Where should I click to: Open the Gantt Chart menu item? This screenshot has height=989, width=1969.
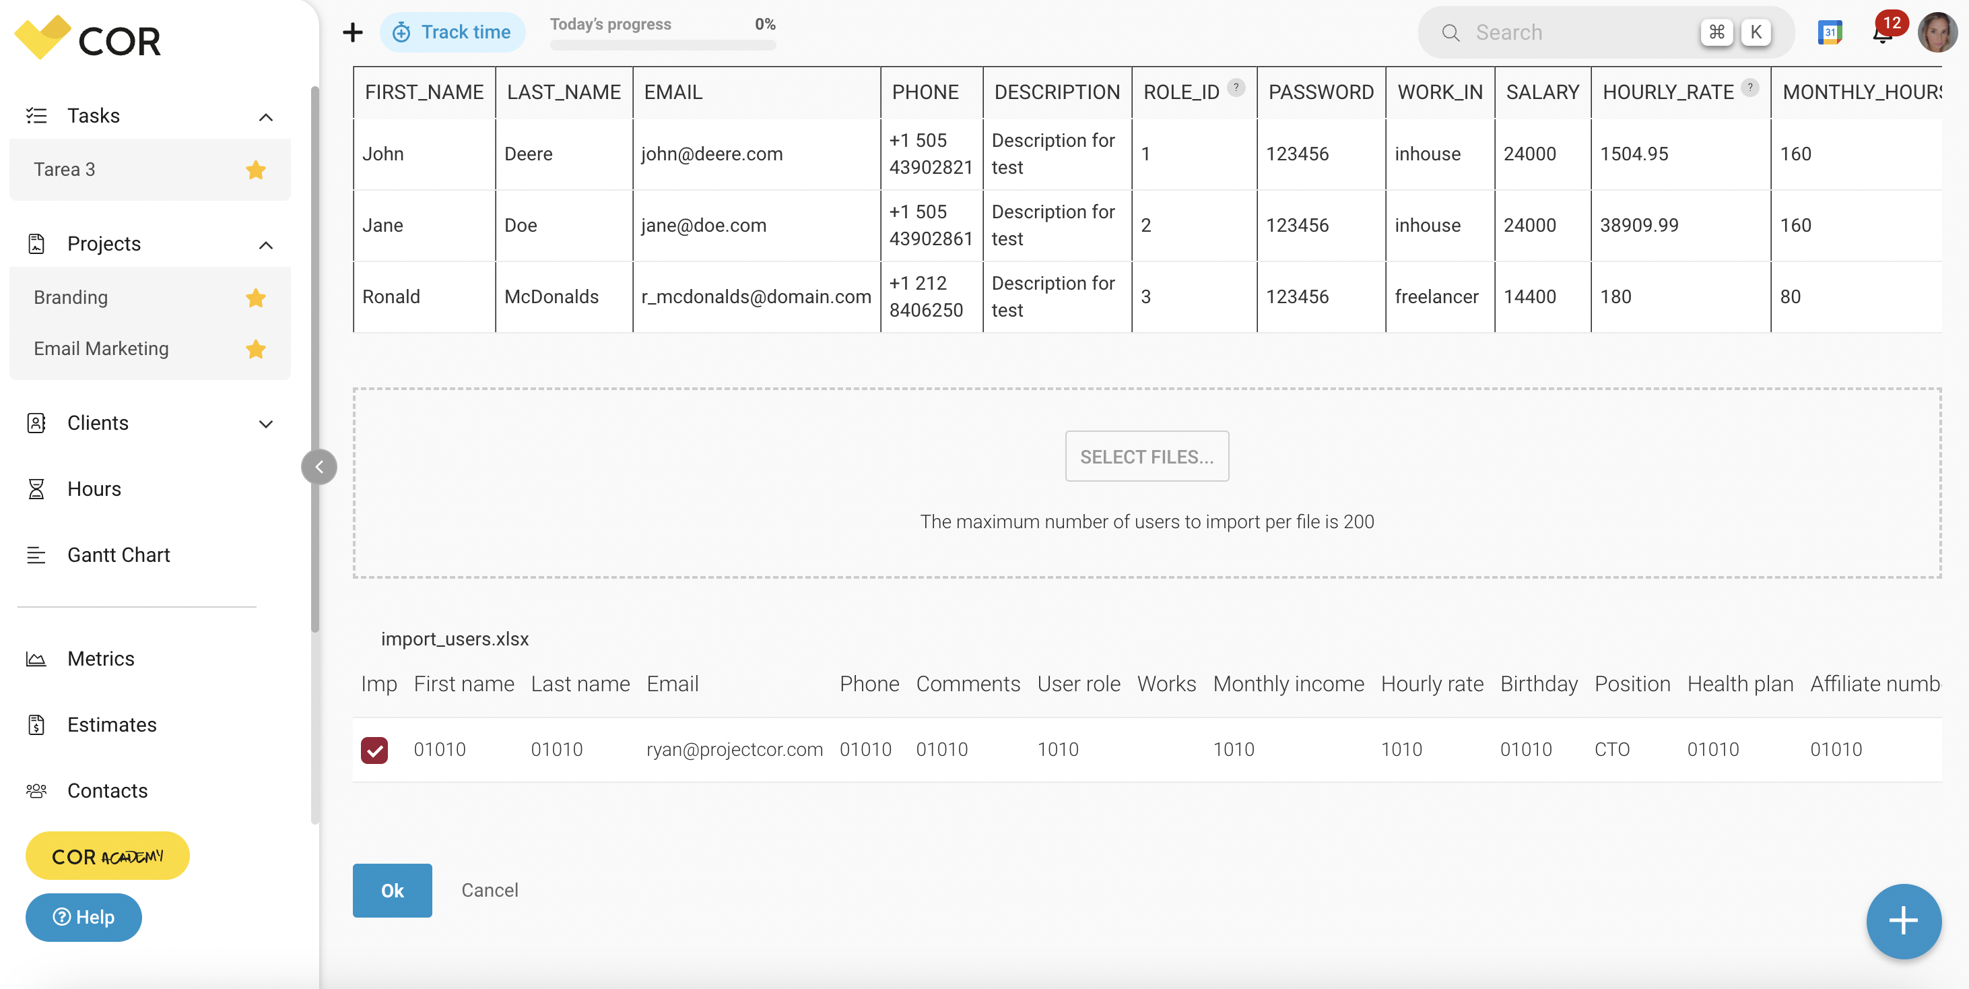pyautogui.click(x=119, y=554)
